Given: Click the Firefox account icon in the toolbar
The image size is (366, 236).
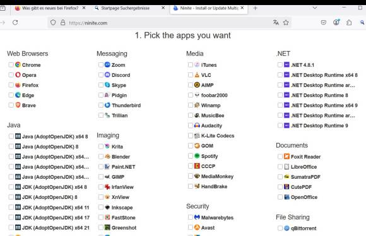Looking at the screenshot, I should (336, 23).
